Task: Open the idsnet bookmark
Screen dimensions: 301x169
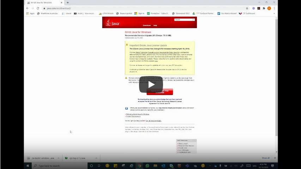Action: [x=66, y=13]
